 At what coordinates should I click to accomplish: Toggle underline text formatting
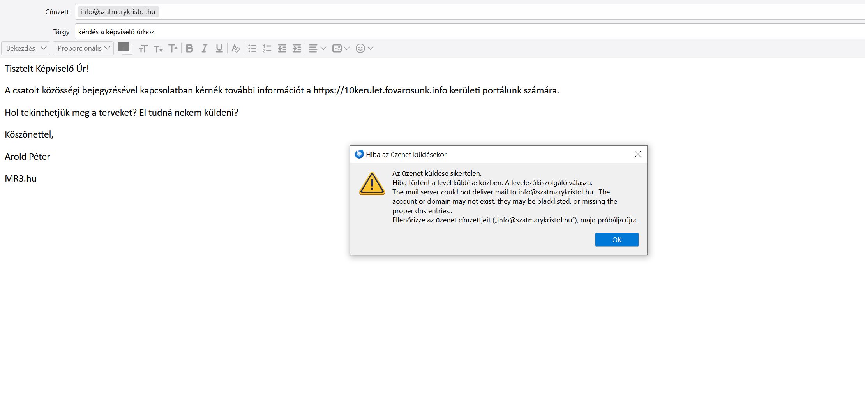point(219,48)
